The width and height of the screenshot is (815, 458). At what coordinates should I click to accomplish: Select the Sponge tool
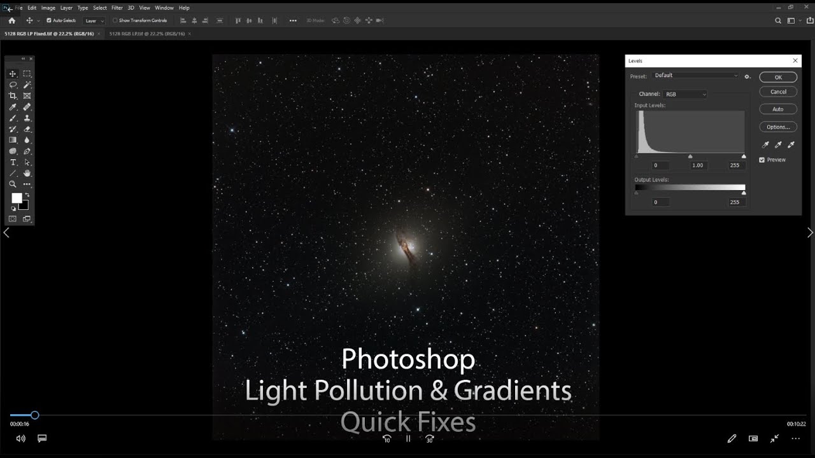[x=13, y=151]
